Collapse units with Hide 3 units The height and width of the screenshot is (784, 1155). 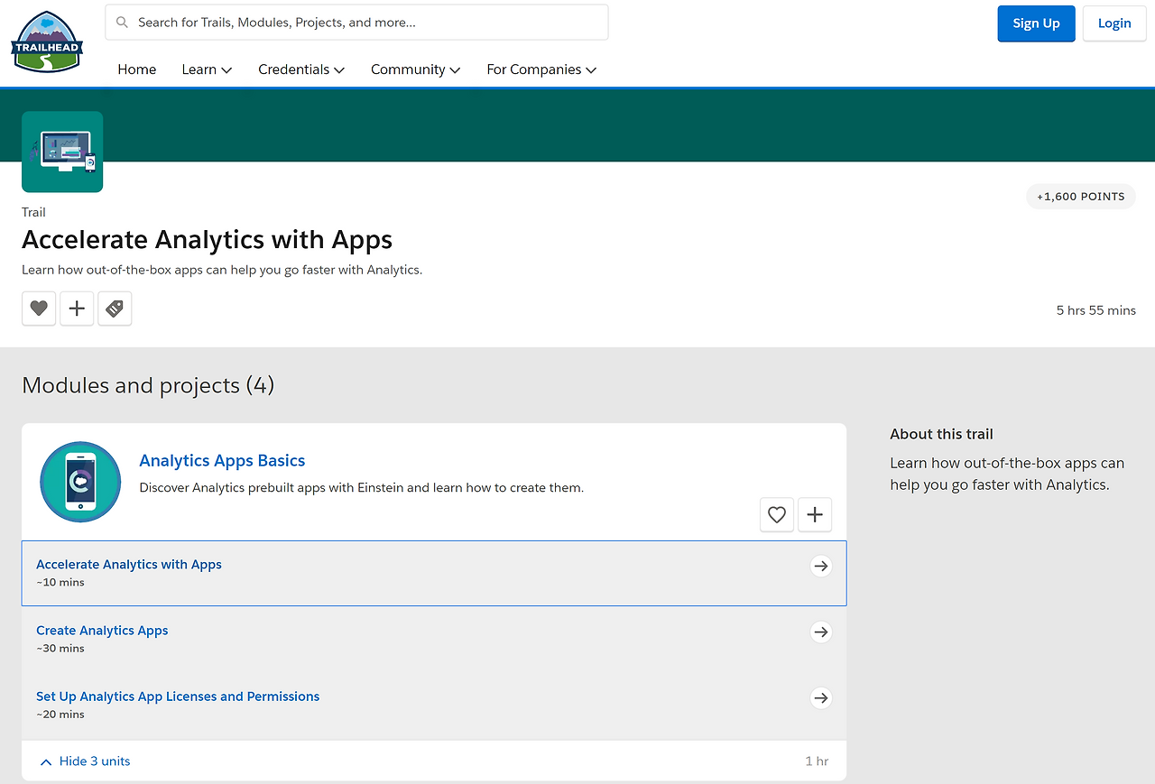coord(86,761)
